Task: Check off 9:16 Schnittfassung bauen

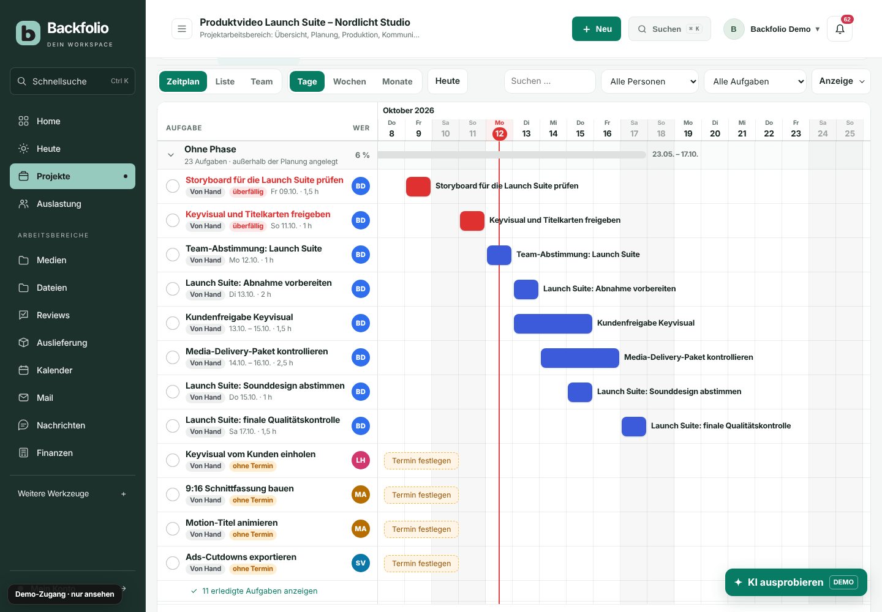Action: click(x=173, y=494)
